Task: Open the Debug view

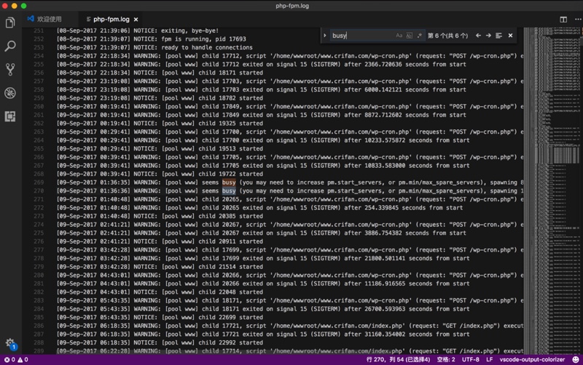Action: click(10, 93)
